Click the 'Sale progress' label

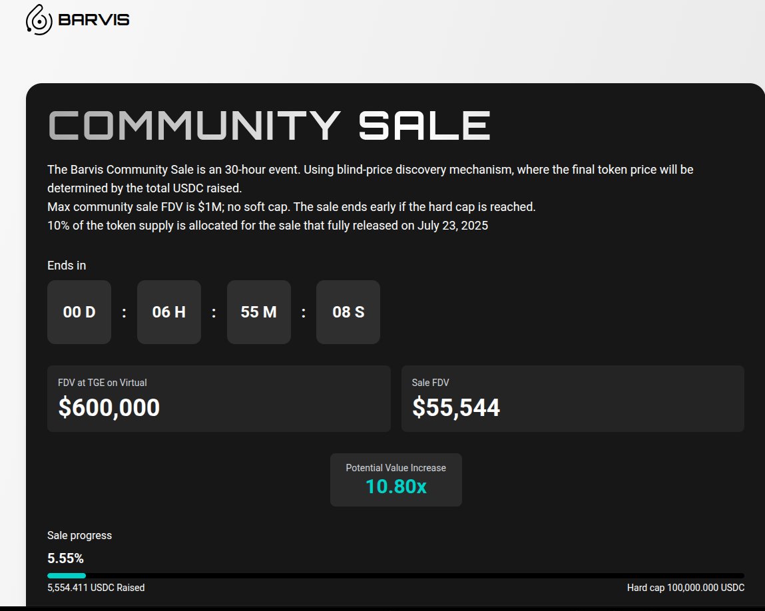coord(79,535)
